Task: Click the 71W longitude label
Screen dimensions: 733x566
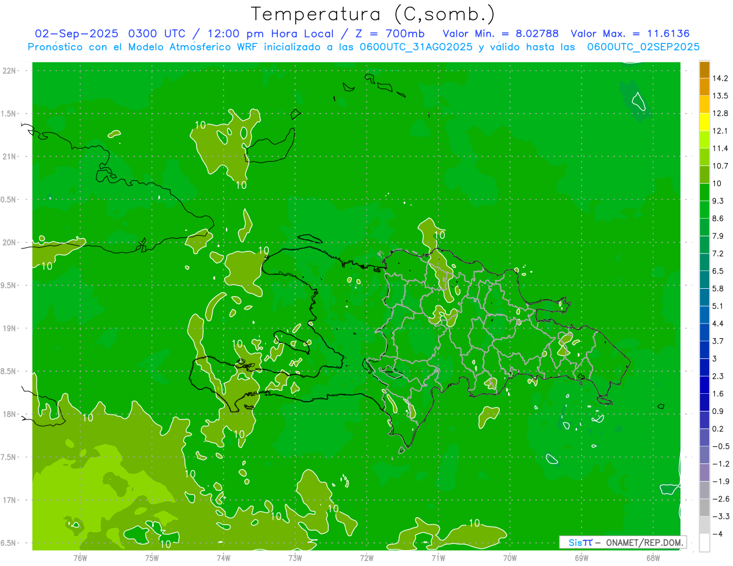Action: coord(438,557)
